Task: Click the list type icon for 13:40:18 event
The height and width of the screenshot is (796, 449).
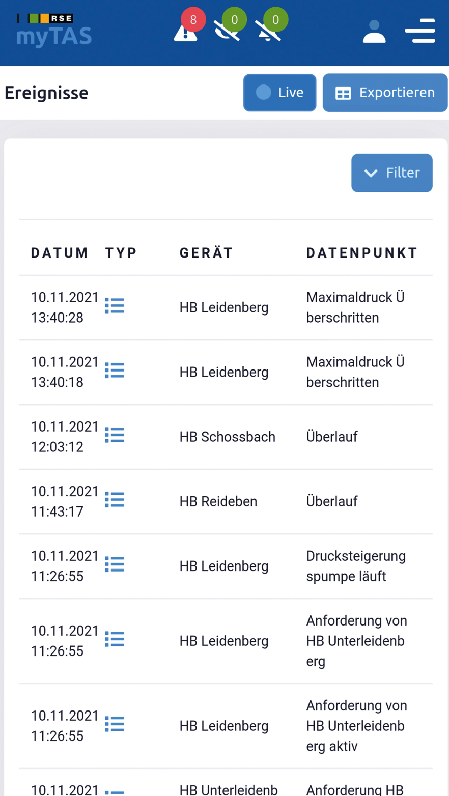Action: pos(115,371)
